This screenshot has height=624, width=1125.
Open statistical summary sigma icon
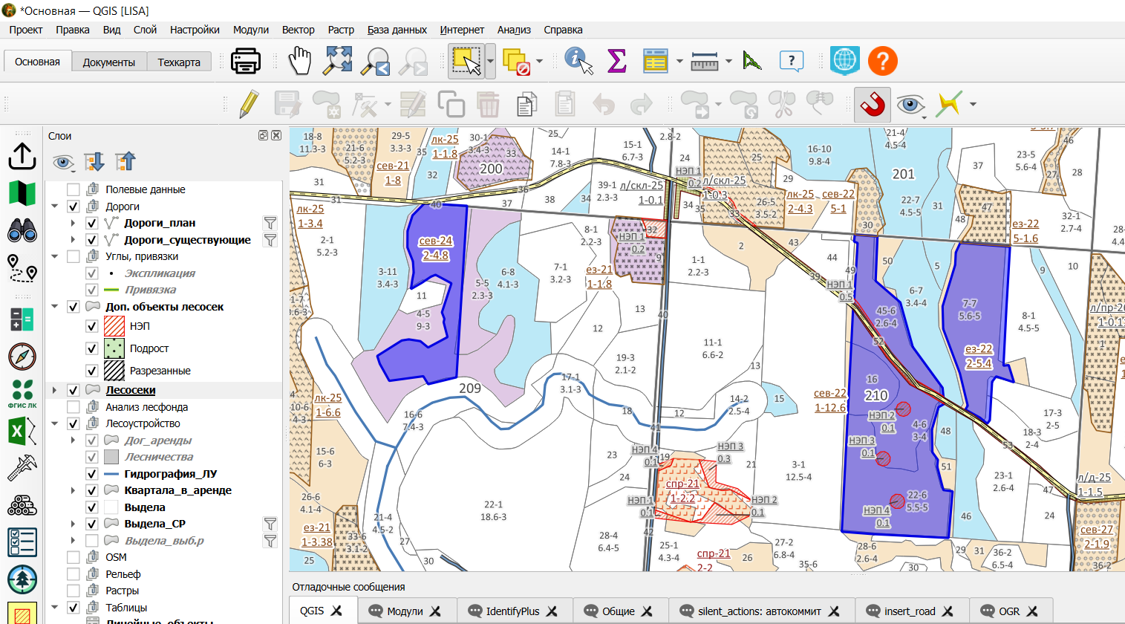click(617, 61)
